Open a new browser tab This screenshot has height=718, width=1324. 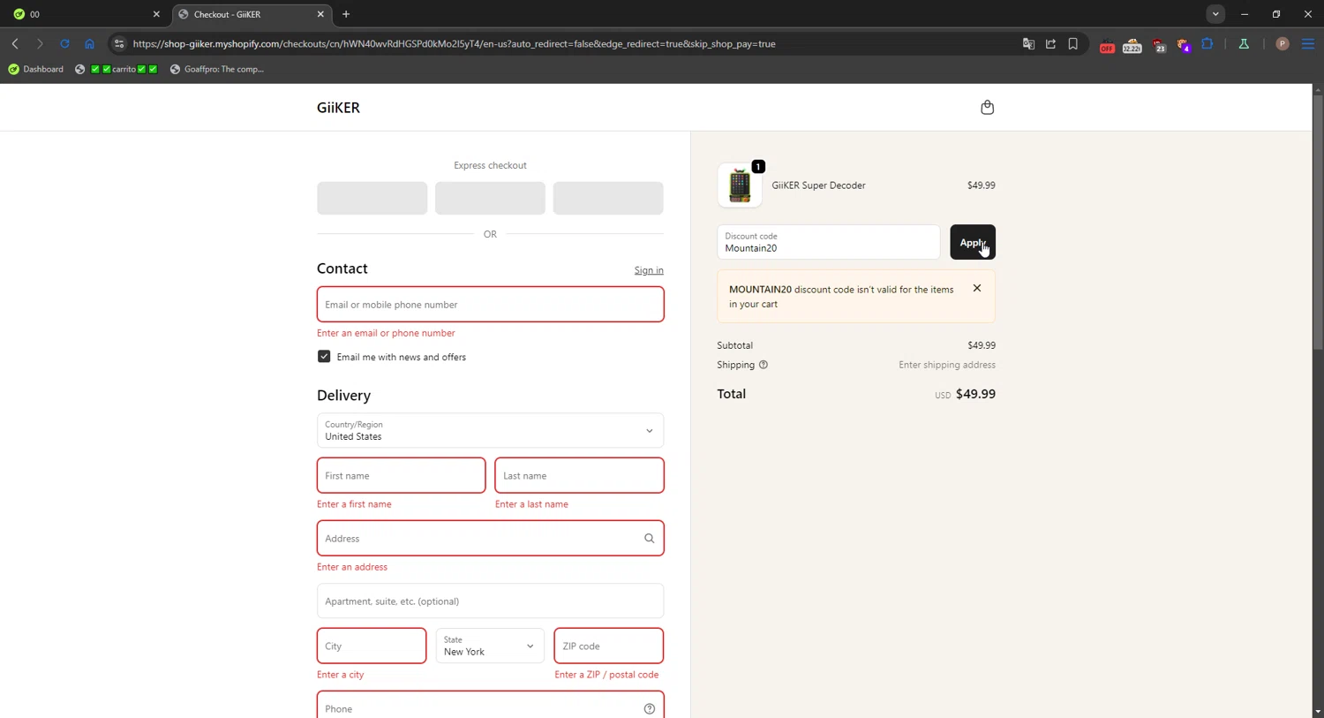tap(346, 14)
